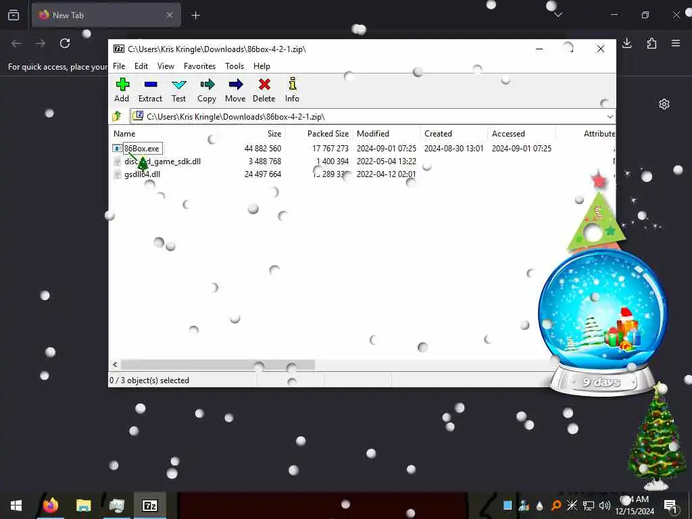
Task: Sort by the Accessed column header
Action: 508,134
